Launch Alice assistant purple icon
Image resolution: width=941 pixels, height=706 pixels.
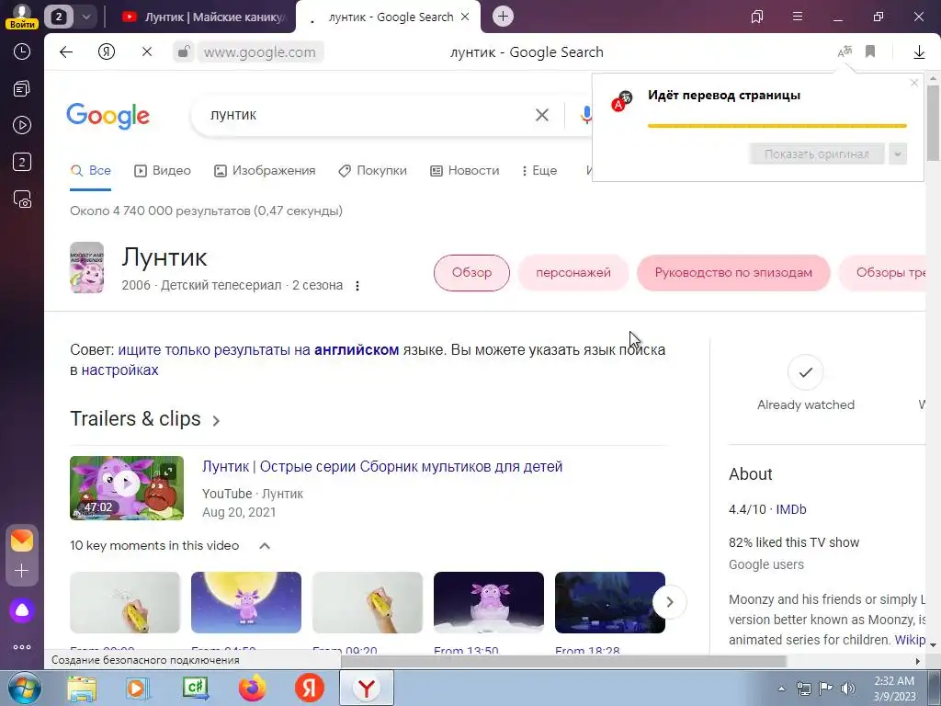pos(22,610)
